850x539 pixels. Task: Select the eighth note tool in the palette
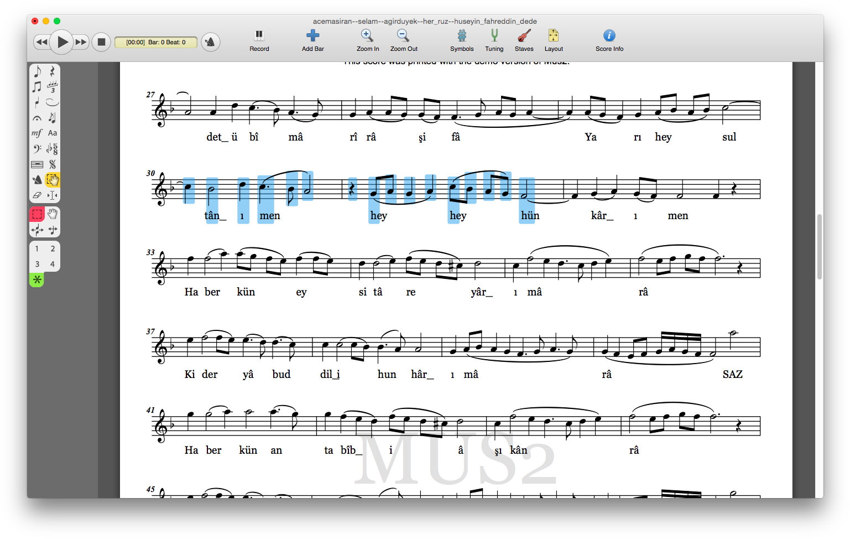point(37,71)
